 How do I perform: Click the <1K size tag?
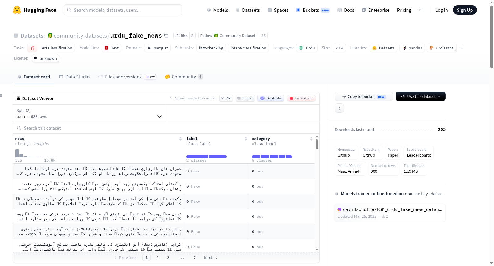(x=339, y=48)
